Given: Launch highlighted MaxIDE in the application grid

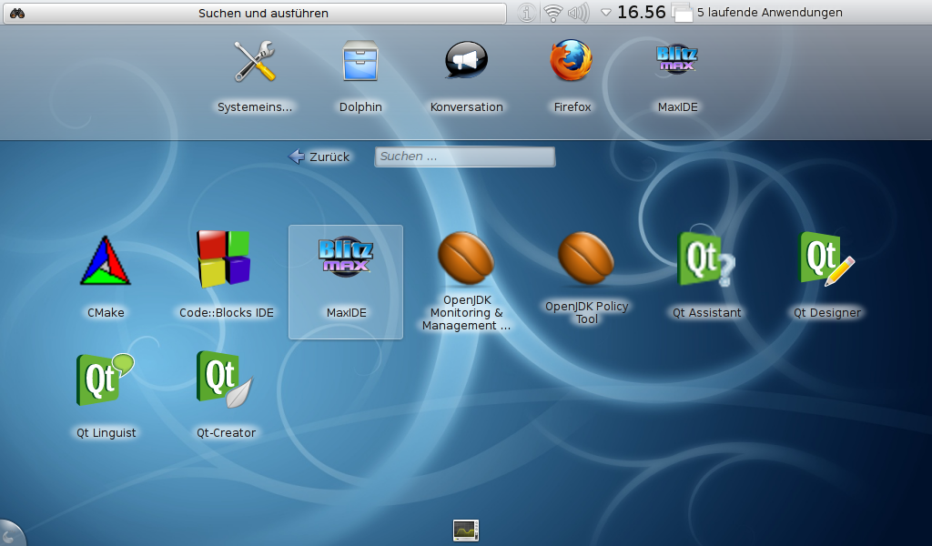Looking at the screenshot, I should (x=346, y=281).
